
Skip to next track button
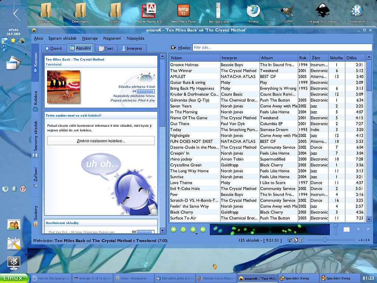tap(203, 229)
